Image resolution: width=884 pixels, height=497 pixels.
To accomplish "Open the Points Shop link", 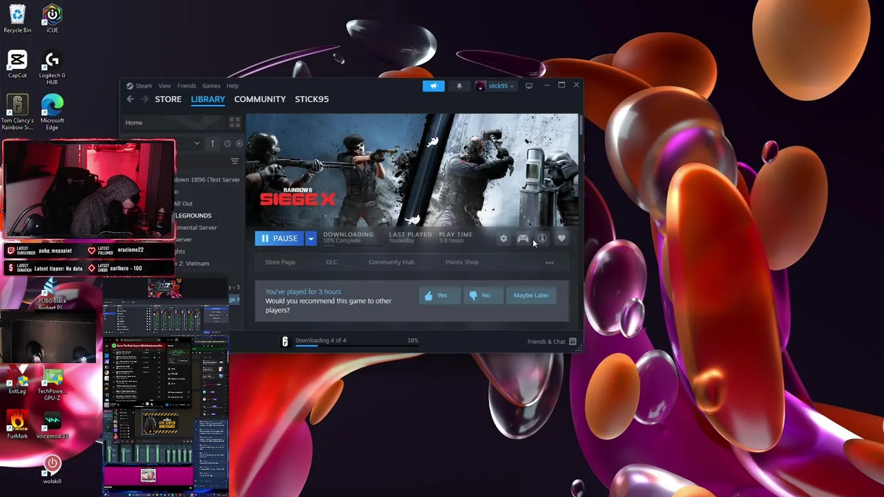I will click(x=462, y=262).
